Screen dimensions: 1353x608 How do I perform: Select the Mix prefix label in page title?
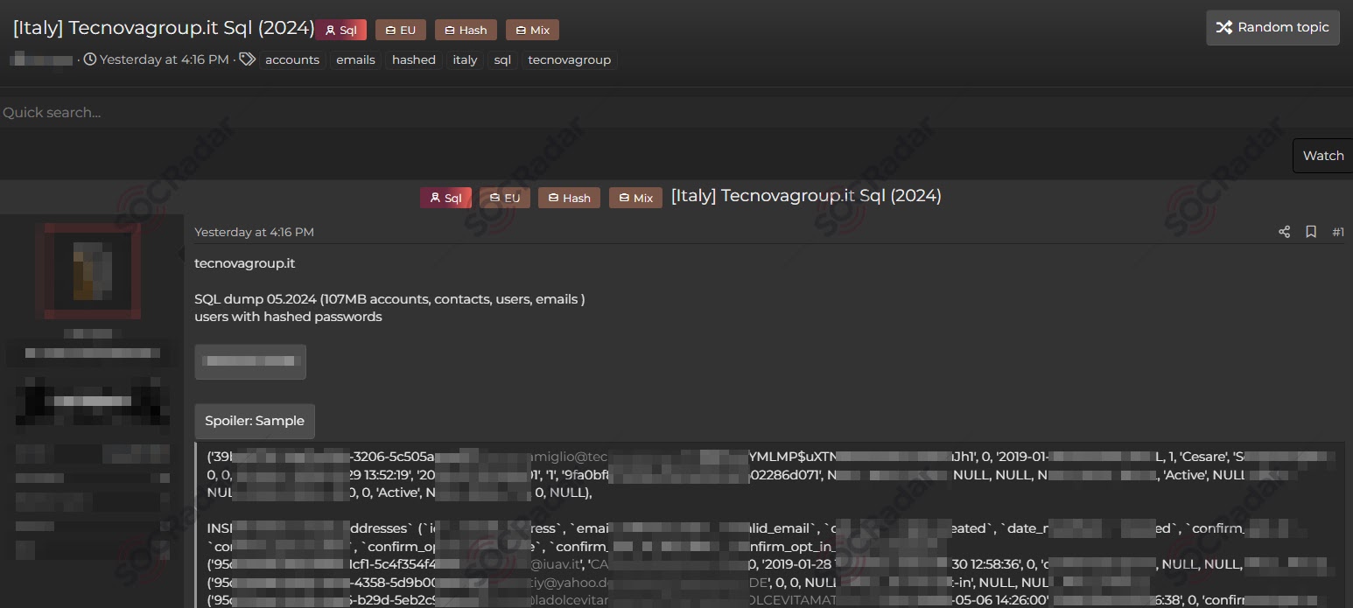pos(532,30)
